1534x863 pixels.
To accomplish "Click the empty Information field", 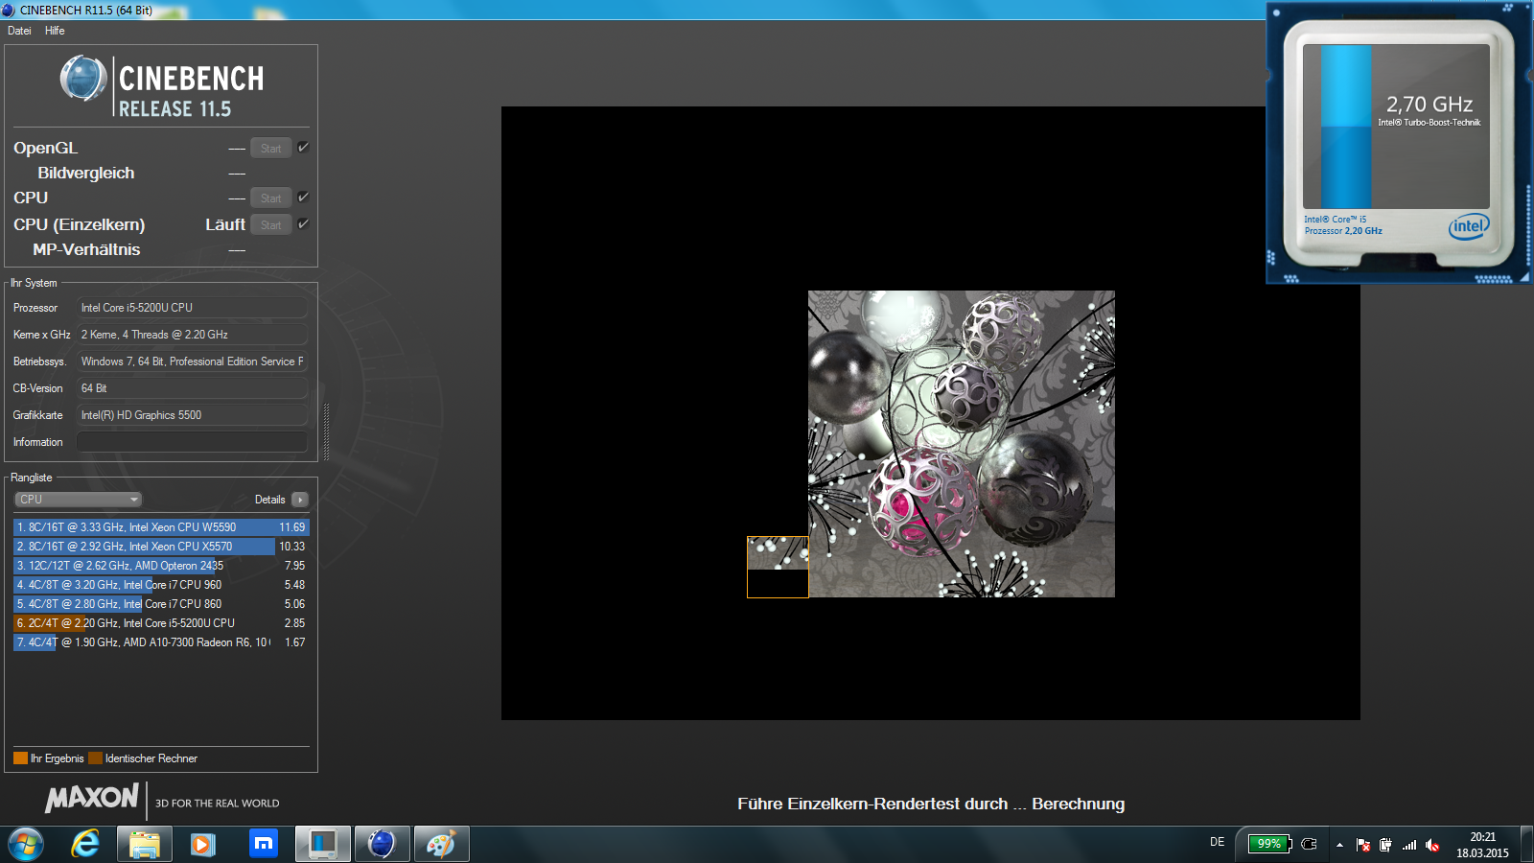I will click(x=192, y=442).
